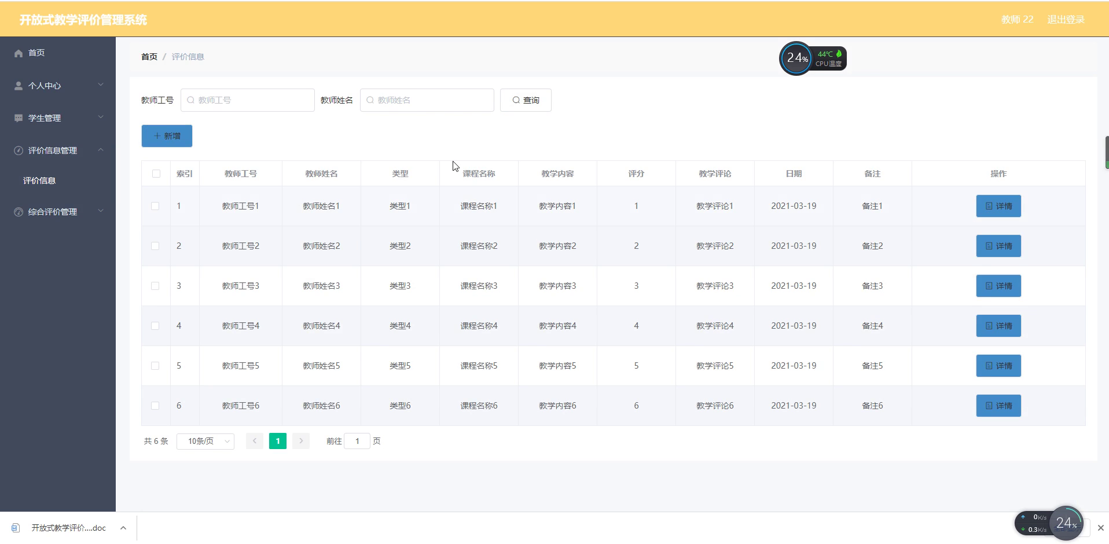The height and width of the screenshot is (544, 1109).
Task: Focus the 教师姓名 search input
Action: (427, 100)
